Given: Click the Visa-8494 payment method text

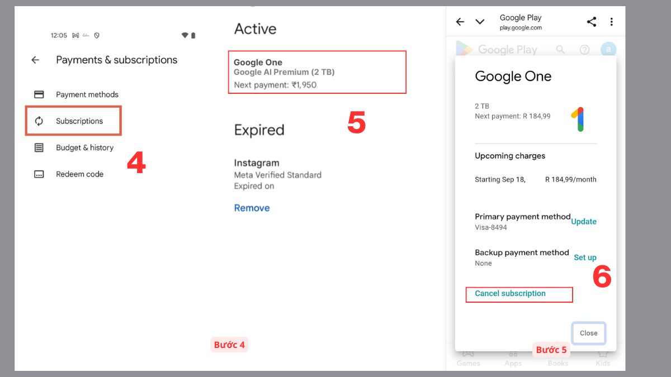Looking at the screenshot, I should coord(491,227).
